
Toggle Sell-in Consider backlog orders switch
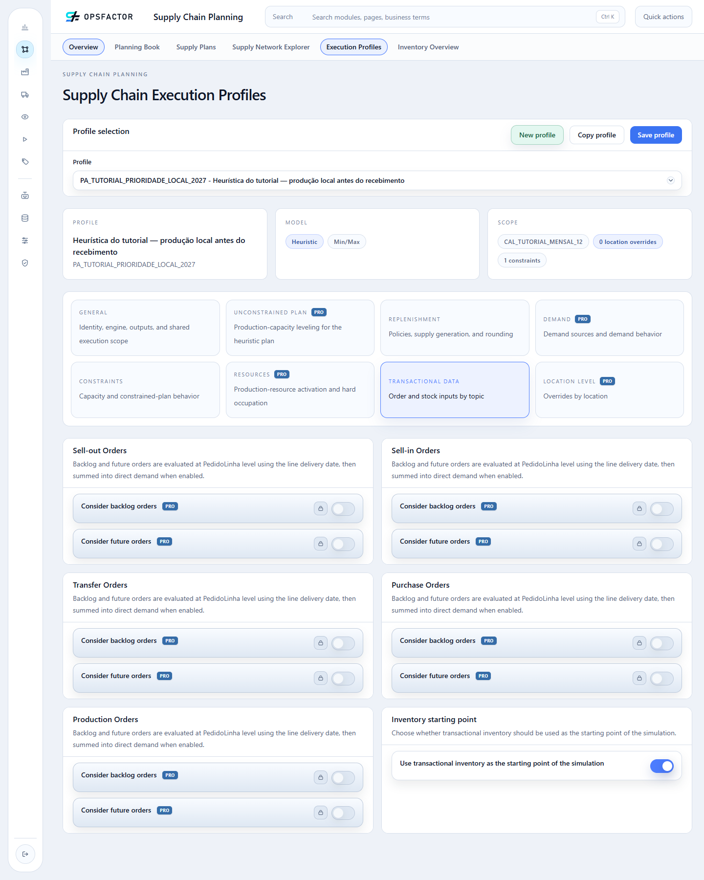pos(662,509)
